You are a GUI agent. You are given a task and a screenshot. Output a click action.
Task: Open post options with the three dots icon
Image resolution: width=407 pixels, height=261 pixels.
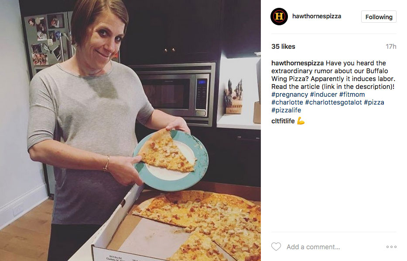391,246
